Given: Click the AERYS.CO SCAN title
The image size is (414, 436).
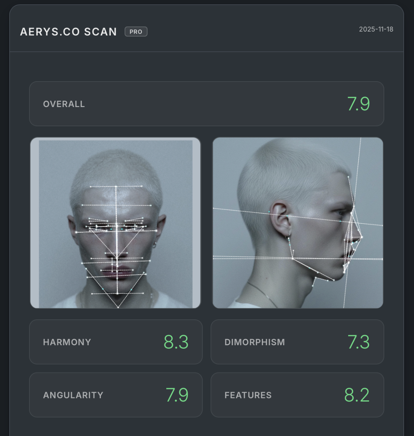Looking at the screenshot, I should coord(68,32).
